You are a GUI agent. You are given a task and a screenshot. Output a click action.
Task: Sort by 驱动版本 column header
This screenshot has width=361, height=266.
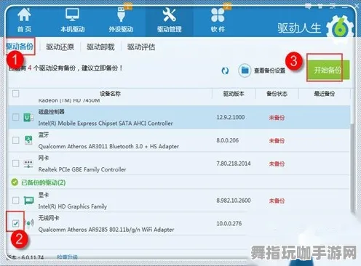click(234, 94)
